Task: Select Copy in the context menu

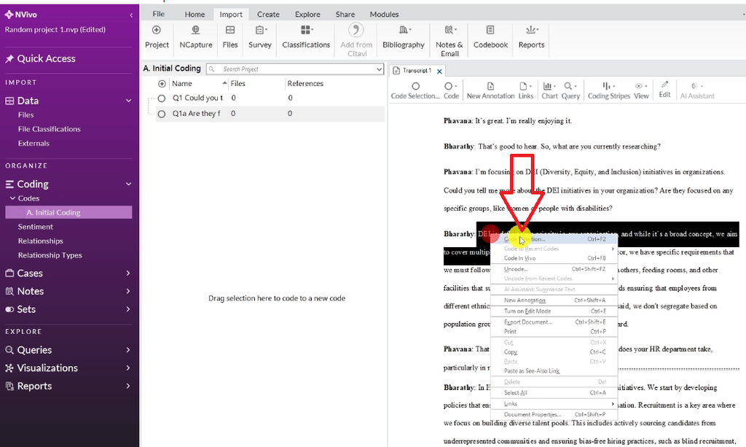Action: point(554,352)
